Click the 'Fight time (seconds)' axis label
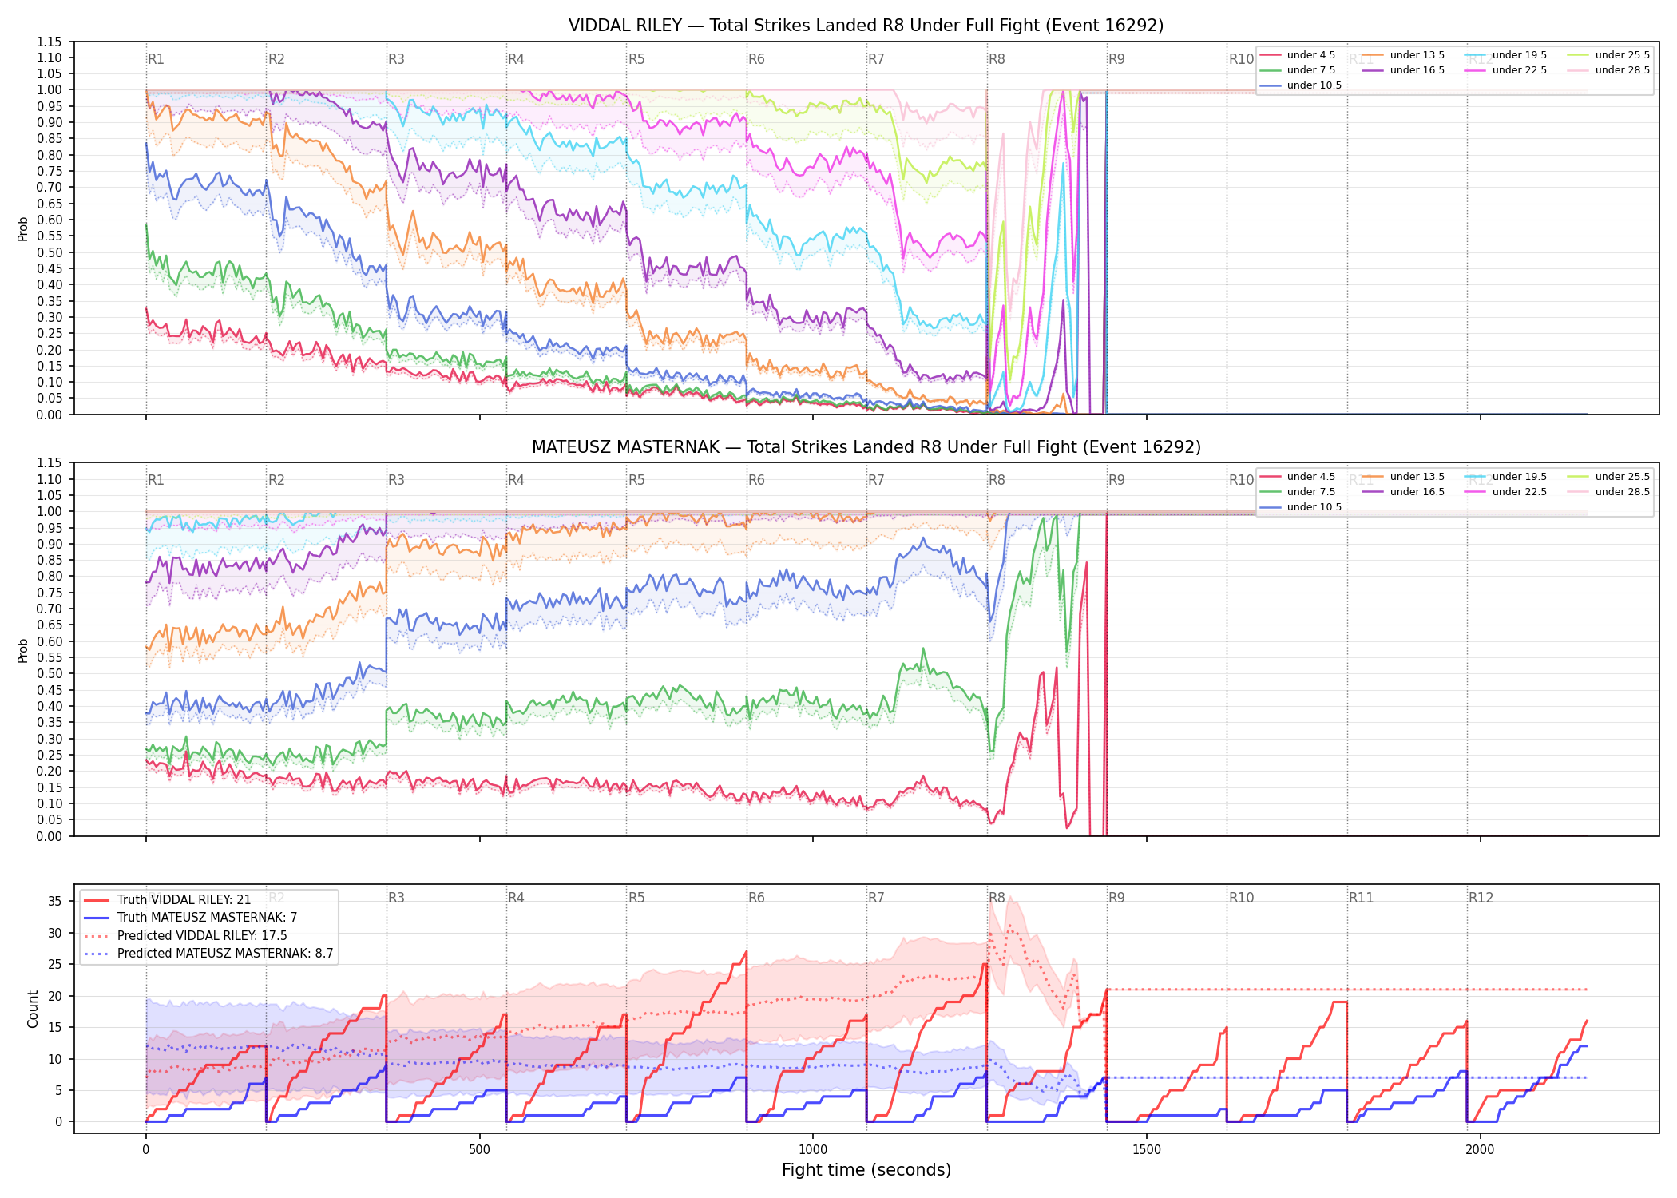The width and height of the screenshot is (1677, 1198). tap(866, 1170)
